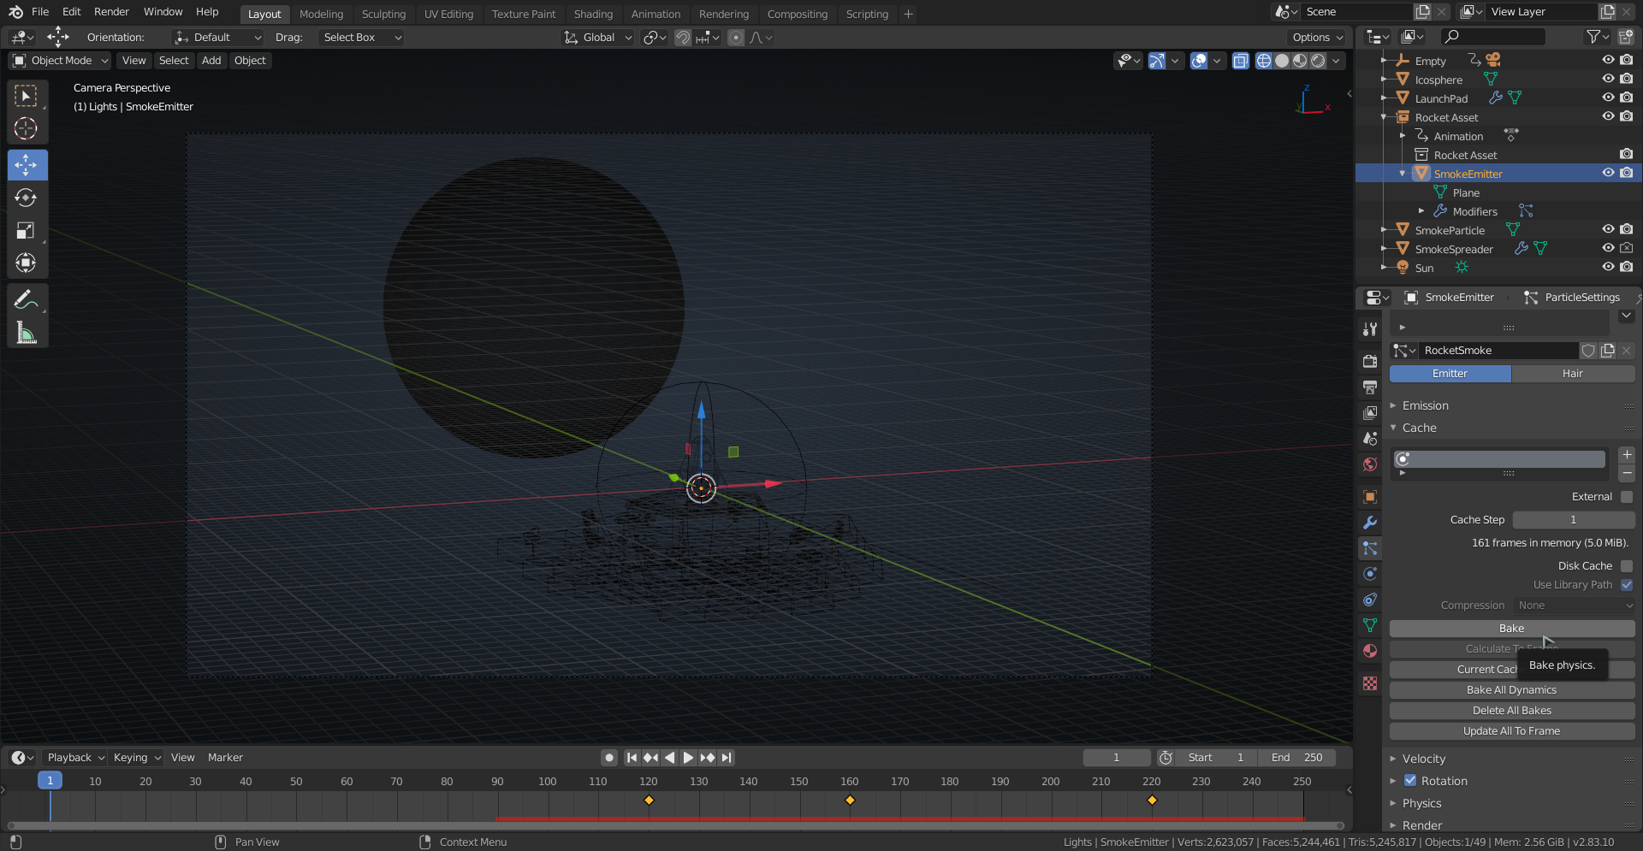Switch viewport to rendered shading mode
This screenshot has width=1643, height=851.
tap(1318, 61)
